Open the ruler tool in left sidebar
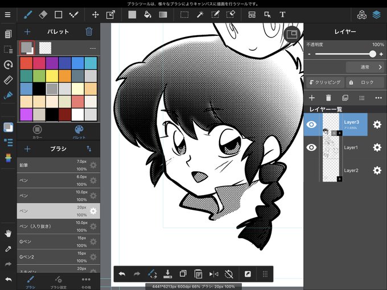 8,80
